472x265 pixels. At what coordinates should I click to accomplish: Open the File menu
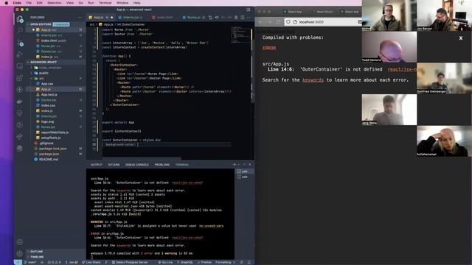click(29, 3)
